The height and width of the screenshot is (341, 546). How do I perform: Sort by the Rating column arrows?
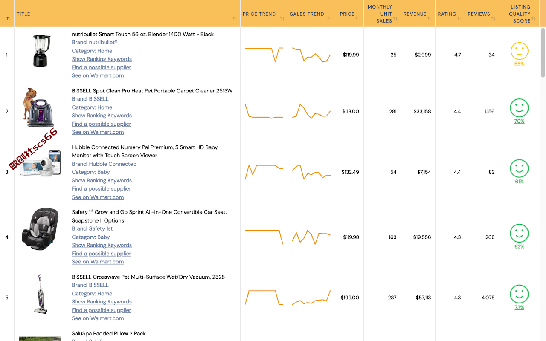coord(460,19)
